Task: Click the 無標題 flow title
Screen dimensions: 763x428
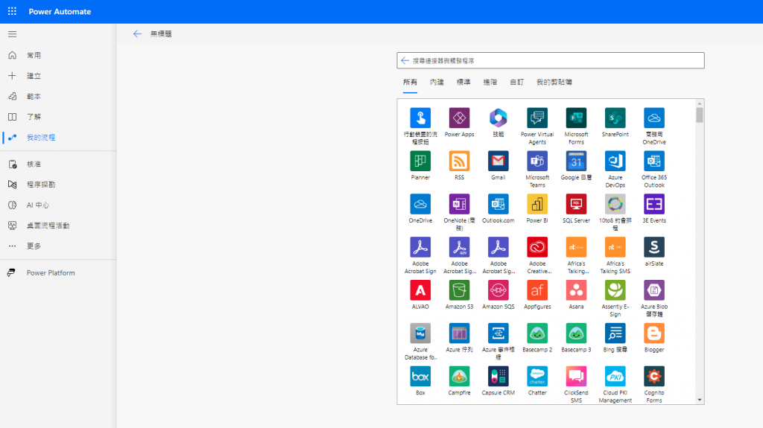Action: point(161,33)
